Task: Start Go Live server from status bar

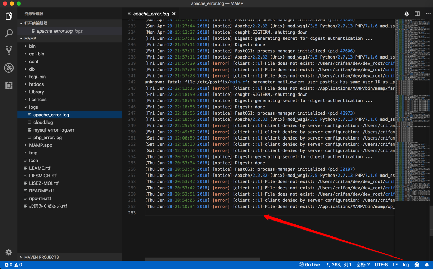Action: (x=309, y=265)
